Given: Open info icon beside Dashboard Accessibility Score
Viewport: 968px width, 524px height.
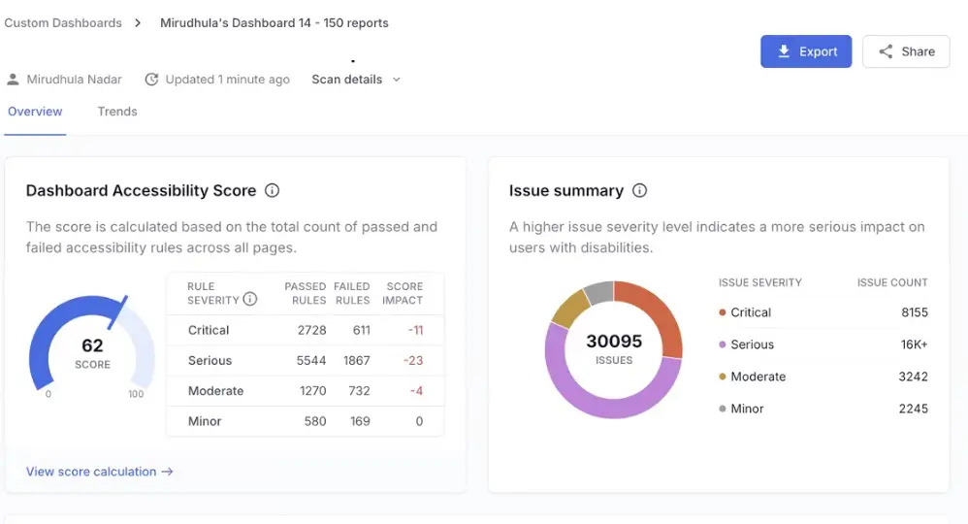Looking at the screenshot, I should click(272, 190).
